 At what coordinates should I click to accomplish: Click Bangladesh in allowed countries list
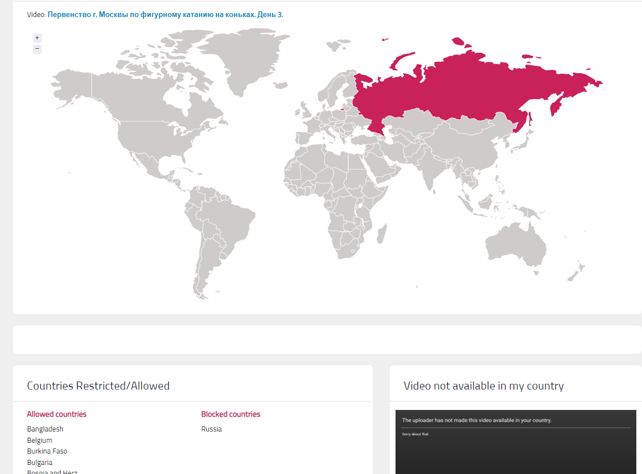(45, 429)
